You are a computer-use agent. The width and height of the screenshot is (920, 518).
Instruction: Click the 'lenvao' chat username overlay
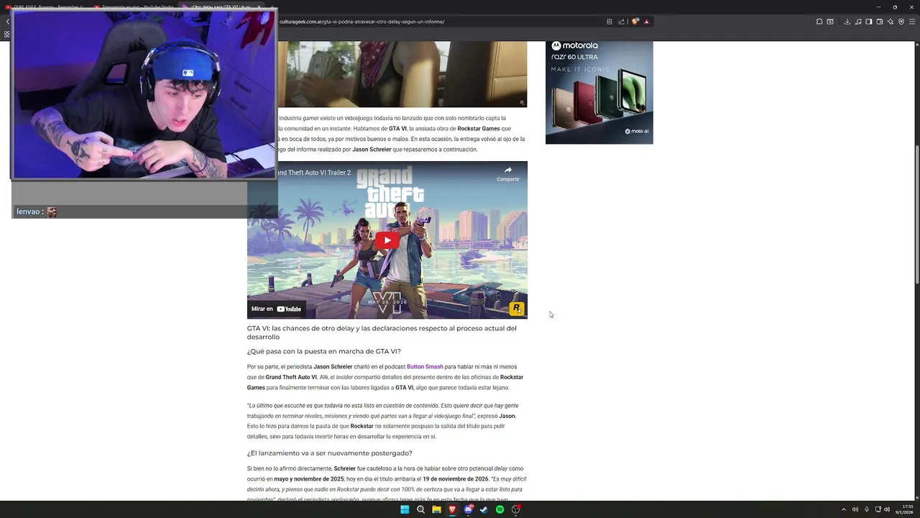click(x=28, y=212)
